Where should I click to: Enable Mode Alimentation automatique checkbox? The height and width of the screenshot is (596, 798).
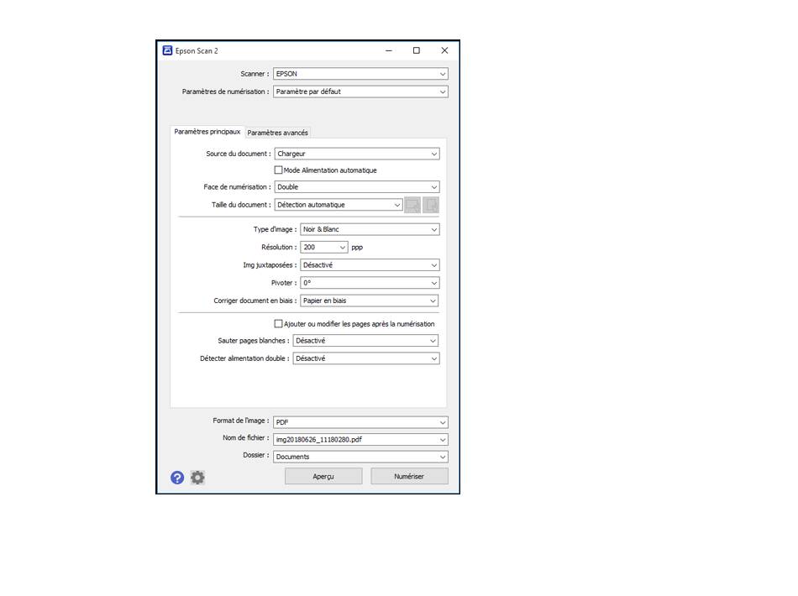tap(278, 170)
